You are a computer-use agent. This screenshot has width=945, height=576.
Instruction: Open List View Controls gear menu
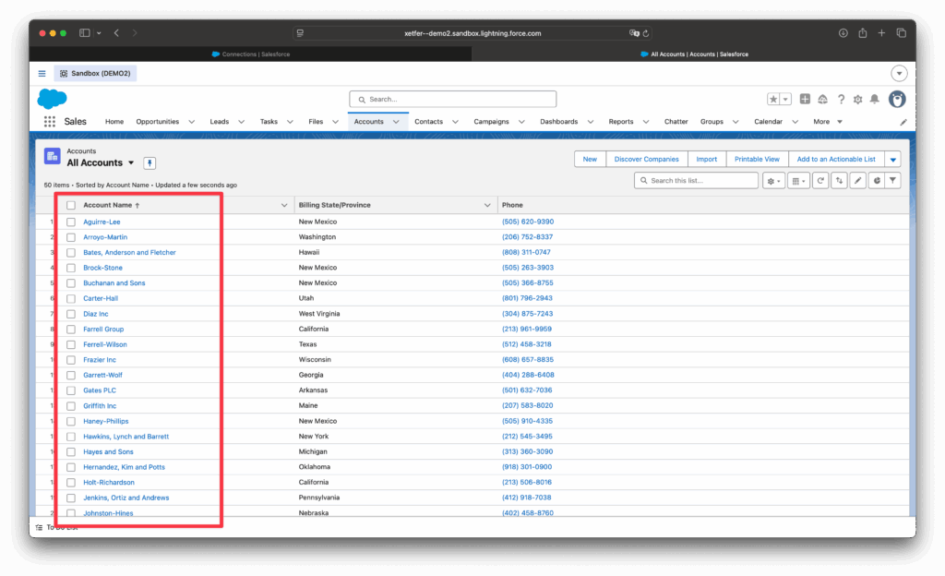773,181
